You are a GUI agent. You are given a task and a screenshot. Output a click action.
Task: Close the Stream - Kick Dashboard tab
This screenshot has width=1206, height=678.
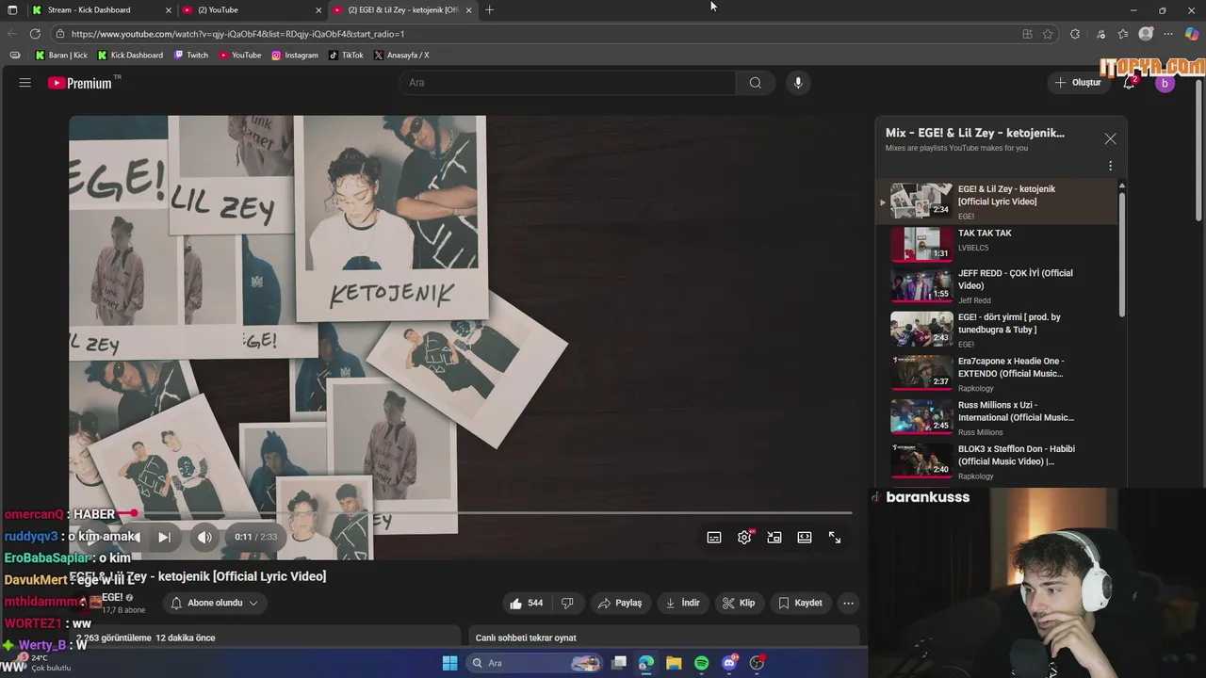(169, 9)
